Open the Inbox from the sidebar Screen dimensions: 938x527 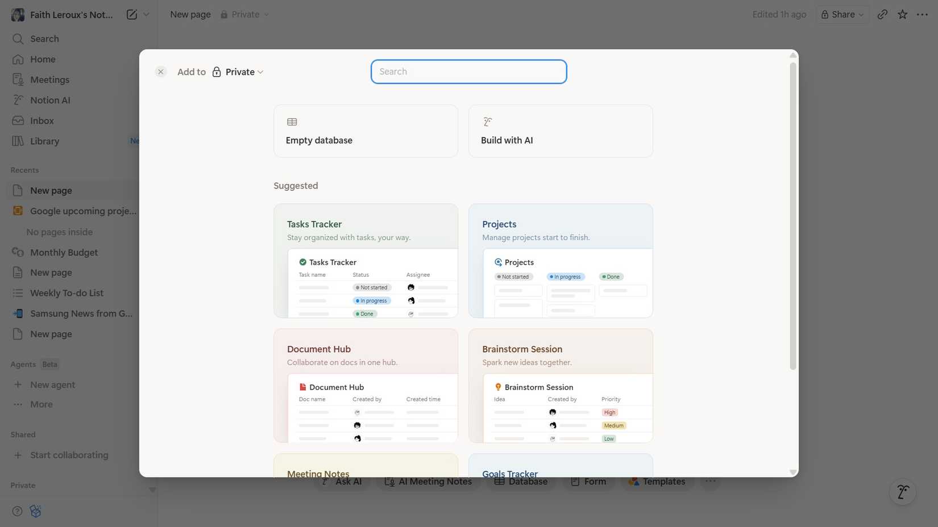(x=41, y=120)
